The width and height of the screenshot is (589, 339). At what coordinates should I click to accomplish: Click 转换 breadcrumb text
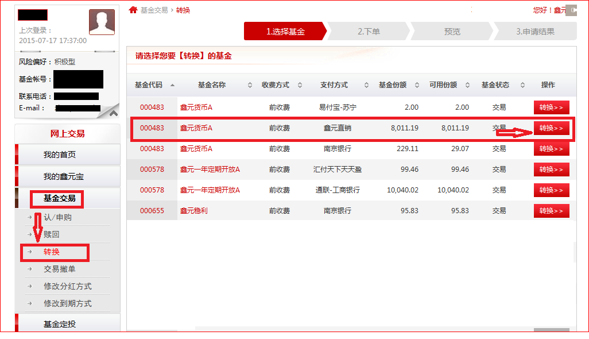[183, 10]
